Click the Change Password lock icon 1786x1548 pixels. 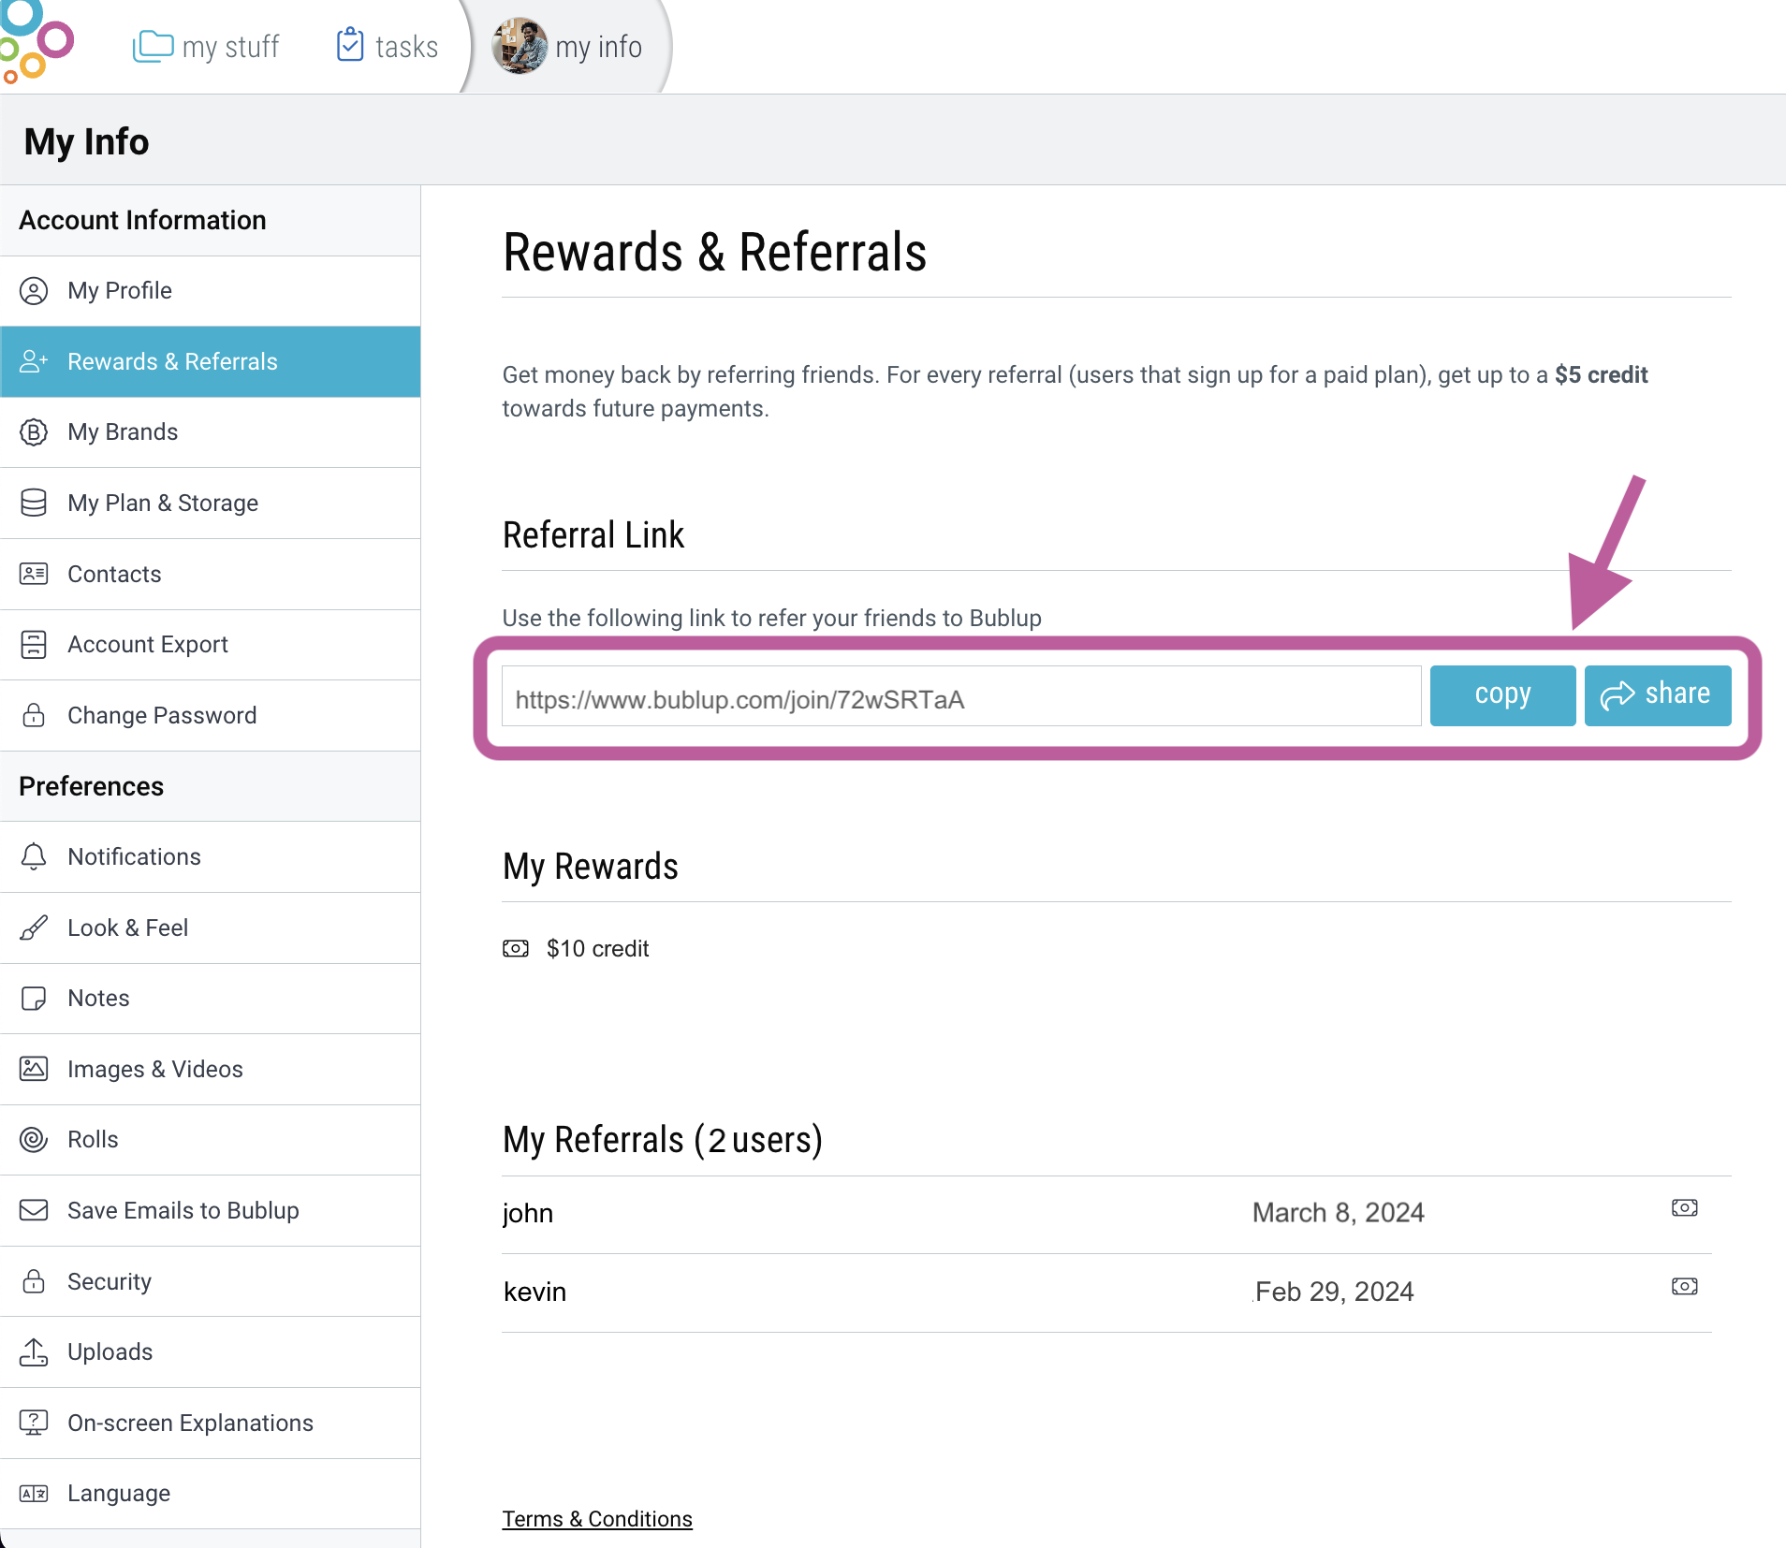(x=34, y=715)
